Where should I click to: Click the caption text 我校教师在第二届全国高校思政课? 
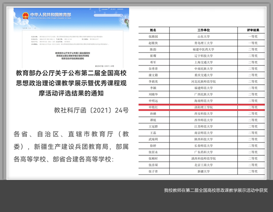point(216,190)
